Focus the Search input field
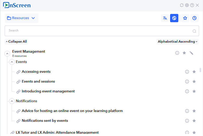The height and width of the screenshot is (136, 203). click(x=102, y=31)
